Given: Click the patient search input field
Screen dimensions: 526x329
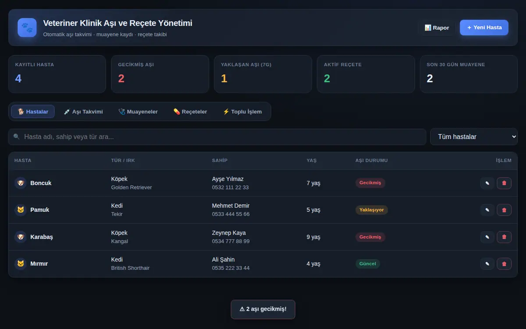Looking at the screenshot, I should tap(217, 137).
